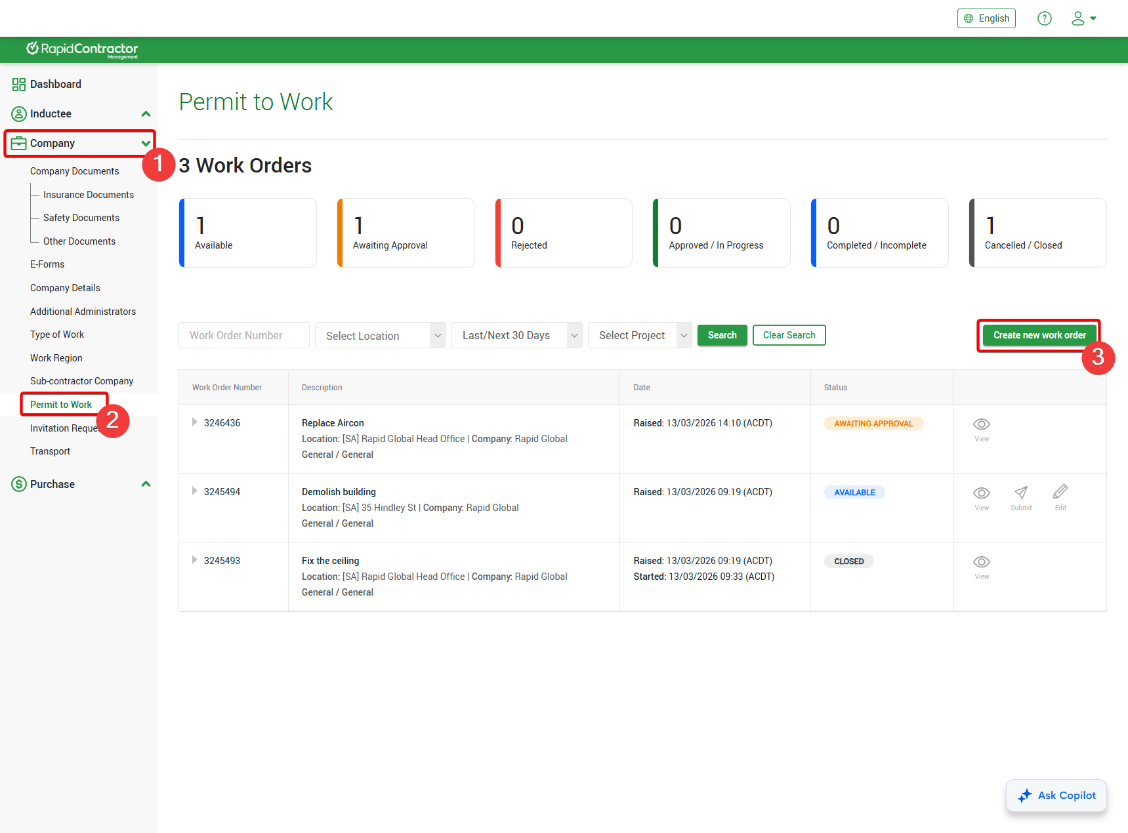1128x833 pixels.
Task: Click the Submit paper plane icon for order 3245494
Action: coord(1021,493)
